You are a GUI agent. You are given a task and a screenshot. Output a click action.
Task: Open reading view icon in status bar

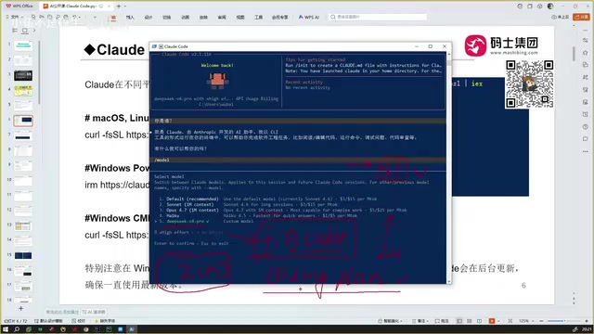pyautogui.click(x=479, y=321)
